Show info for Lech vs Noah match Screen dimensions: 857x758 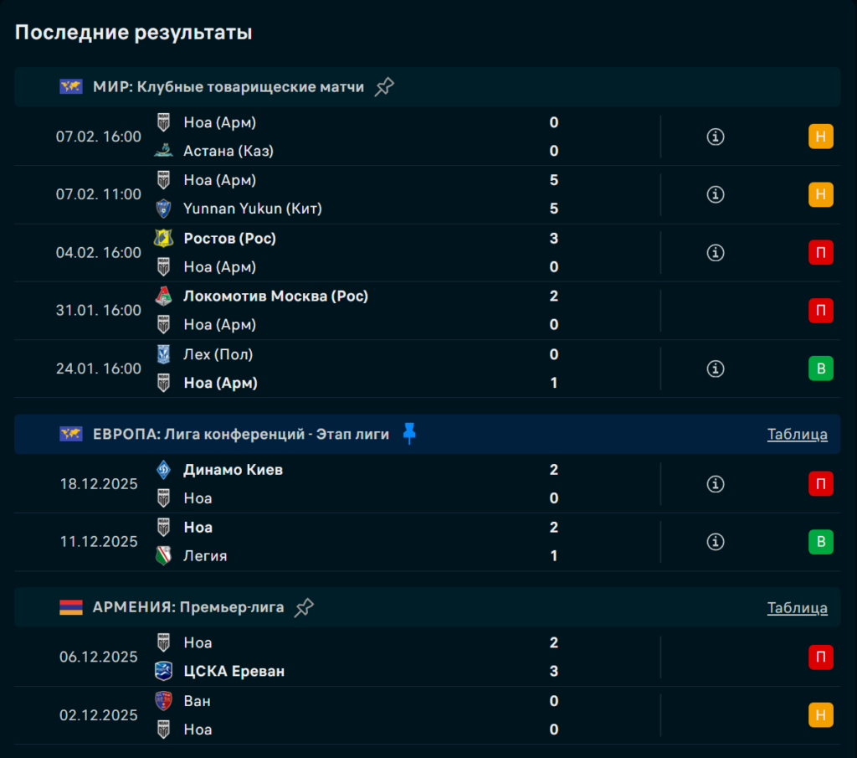715,369
